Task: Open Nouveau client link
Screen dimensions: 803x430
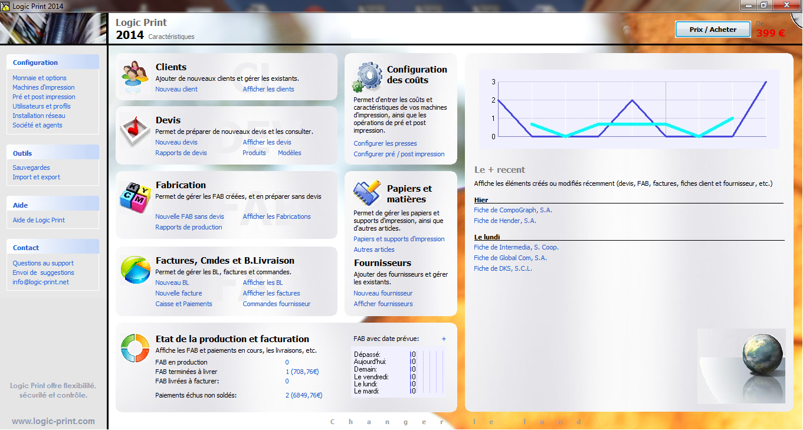Action: tap(176, 89)
